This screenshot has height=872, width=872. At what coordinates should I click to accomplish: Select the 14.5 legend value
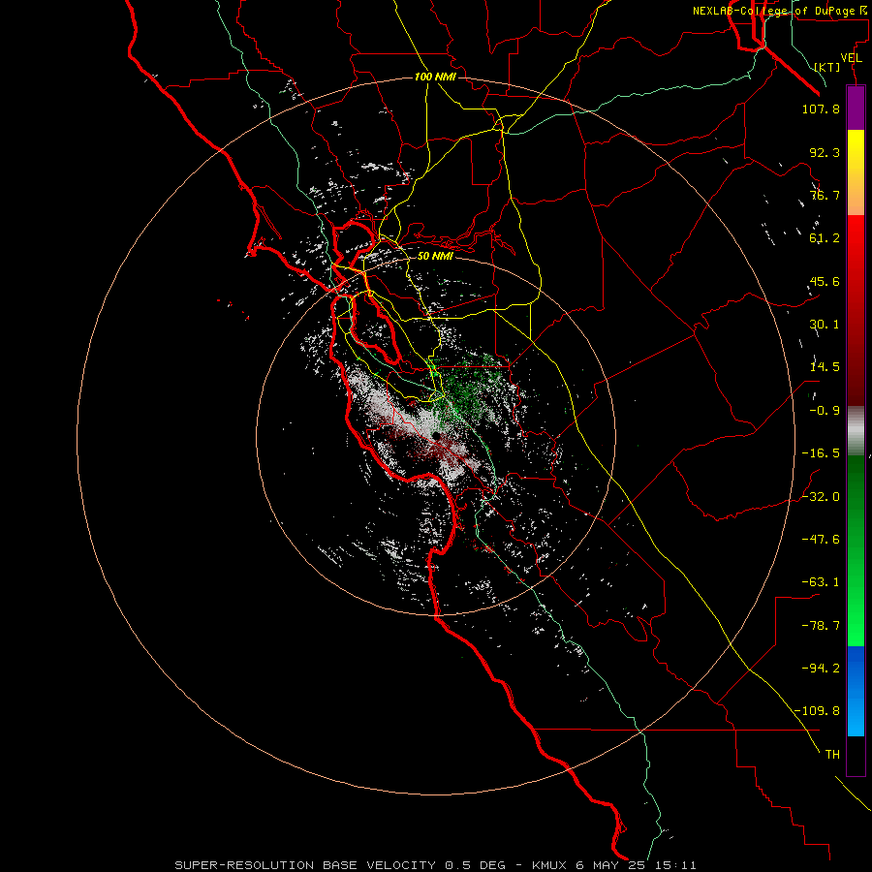point(825,367)
